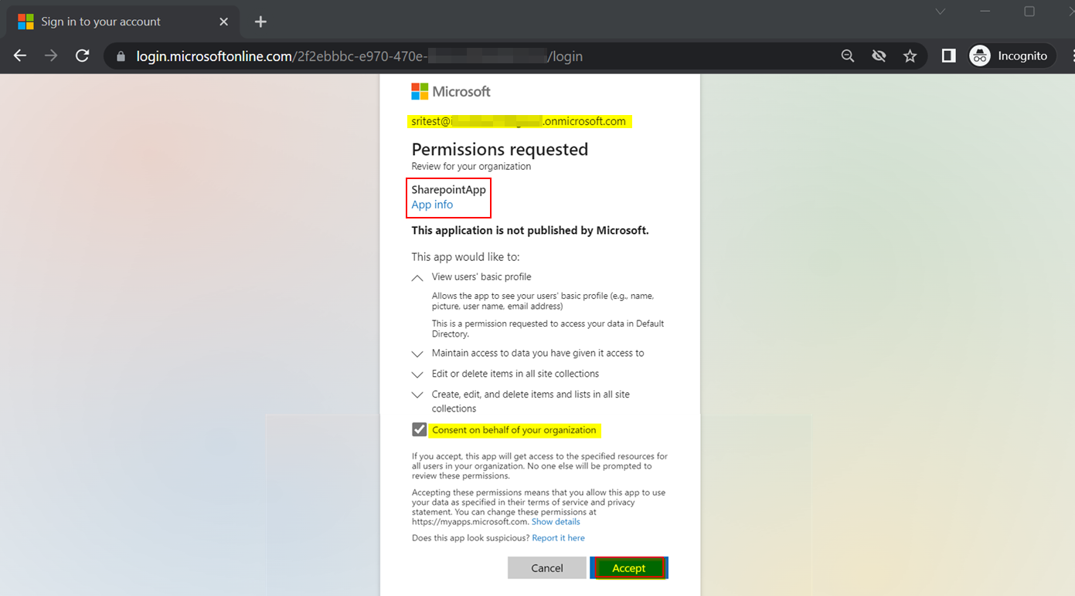Image resolution: width=1075 pixels, height=596 pixels.
Task: Click the browser forward arrow
Action: coord(51,56)
